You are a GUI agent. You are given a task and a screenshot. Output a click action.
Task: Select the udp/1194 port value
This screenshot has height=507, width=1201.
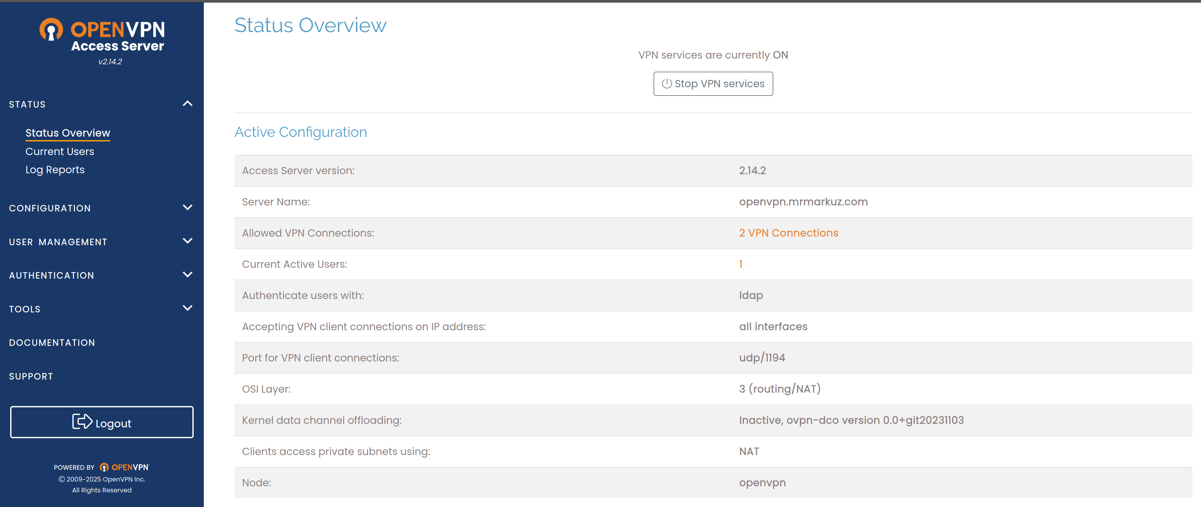pos(762,358)
